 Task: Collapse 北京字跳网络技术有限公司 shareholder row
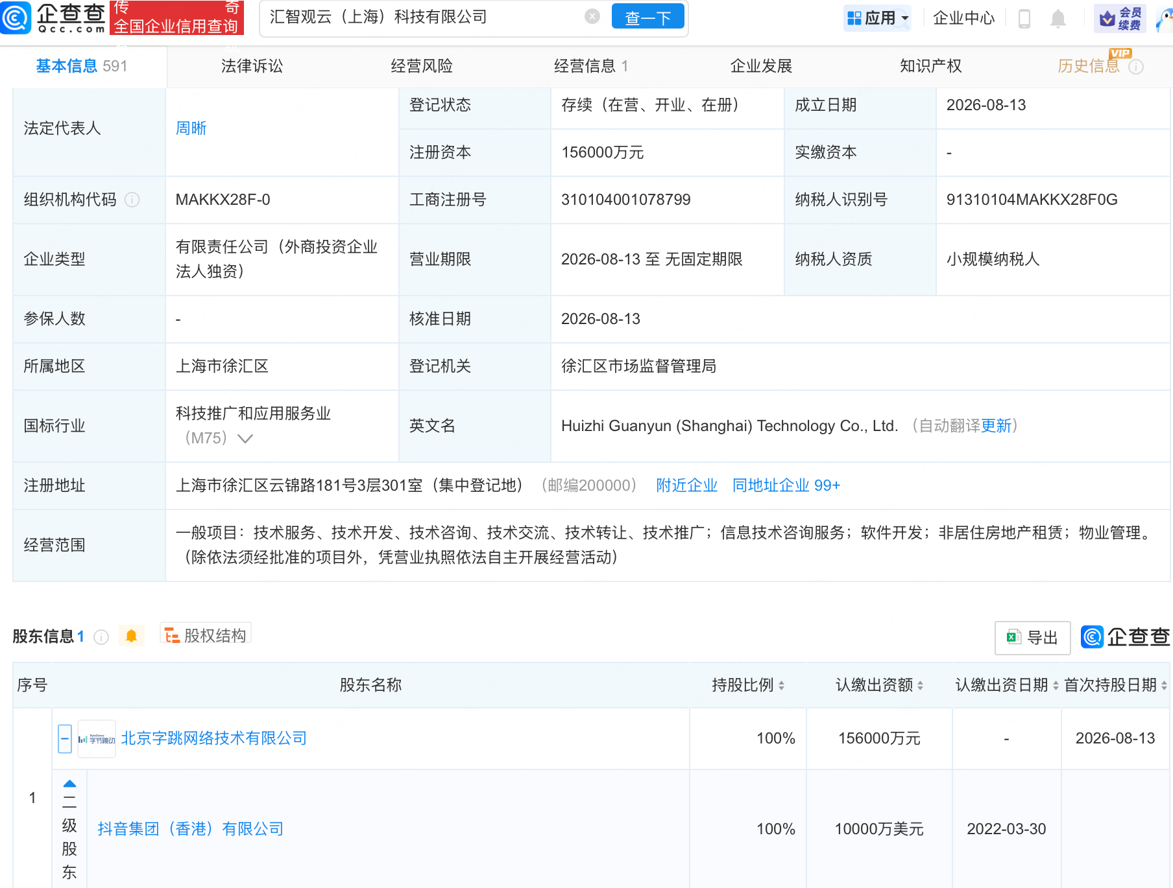coord(65,739)
